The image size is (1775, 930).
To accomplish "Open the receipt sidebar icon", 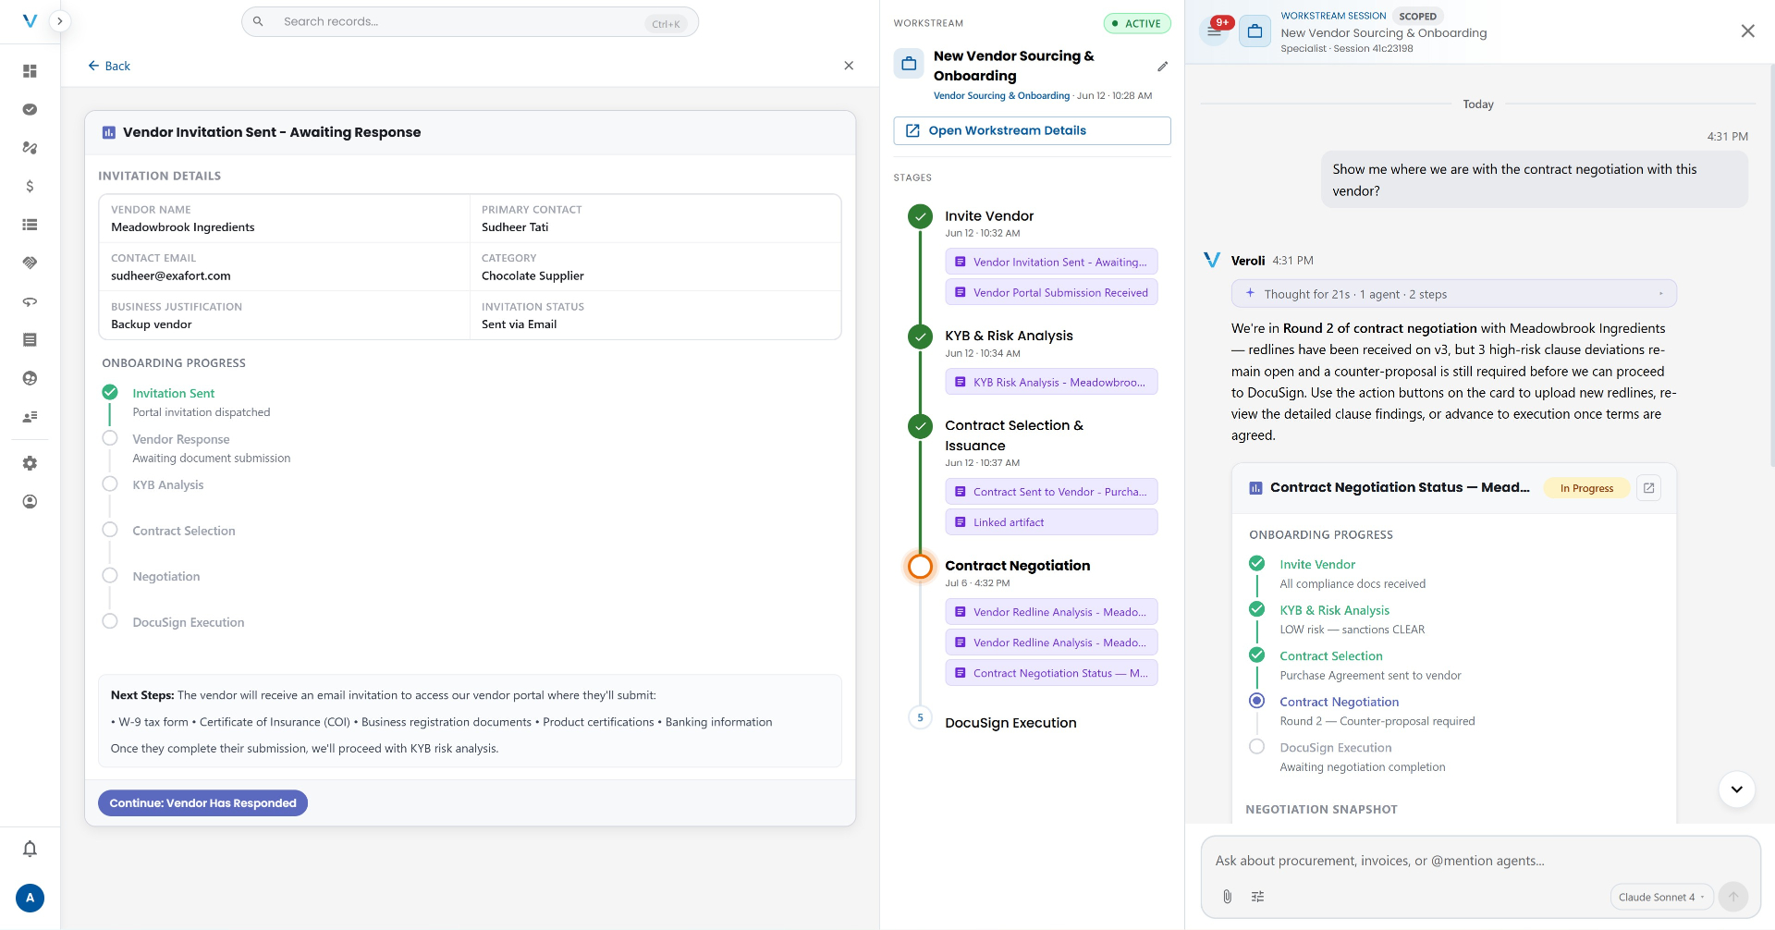I will [x=30, y=339].
